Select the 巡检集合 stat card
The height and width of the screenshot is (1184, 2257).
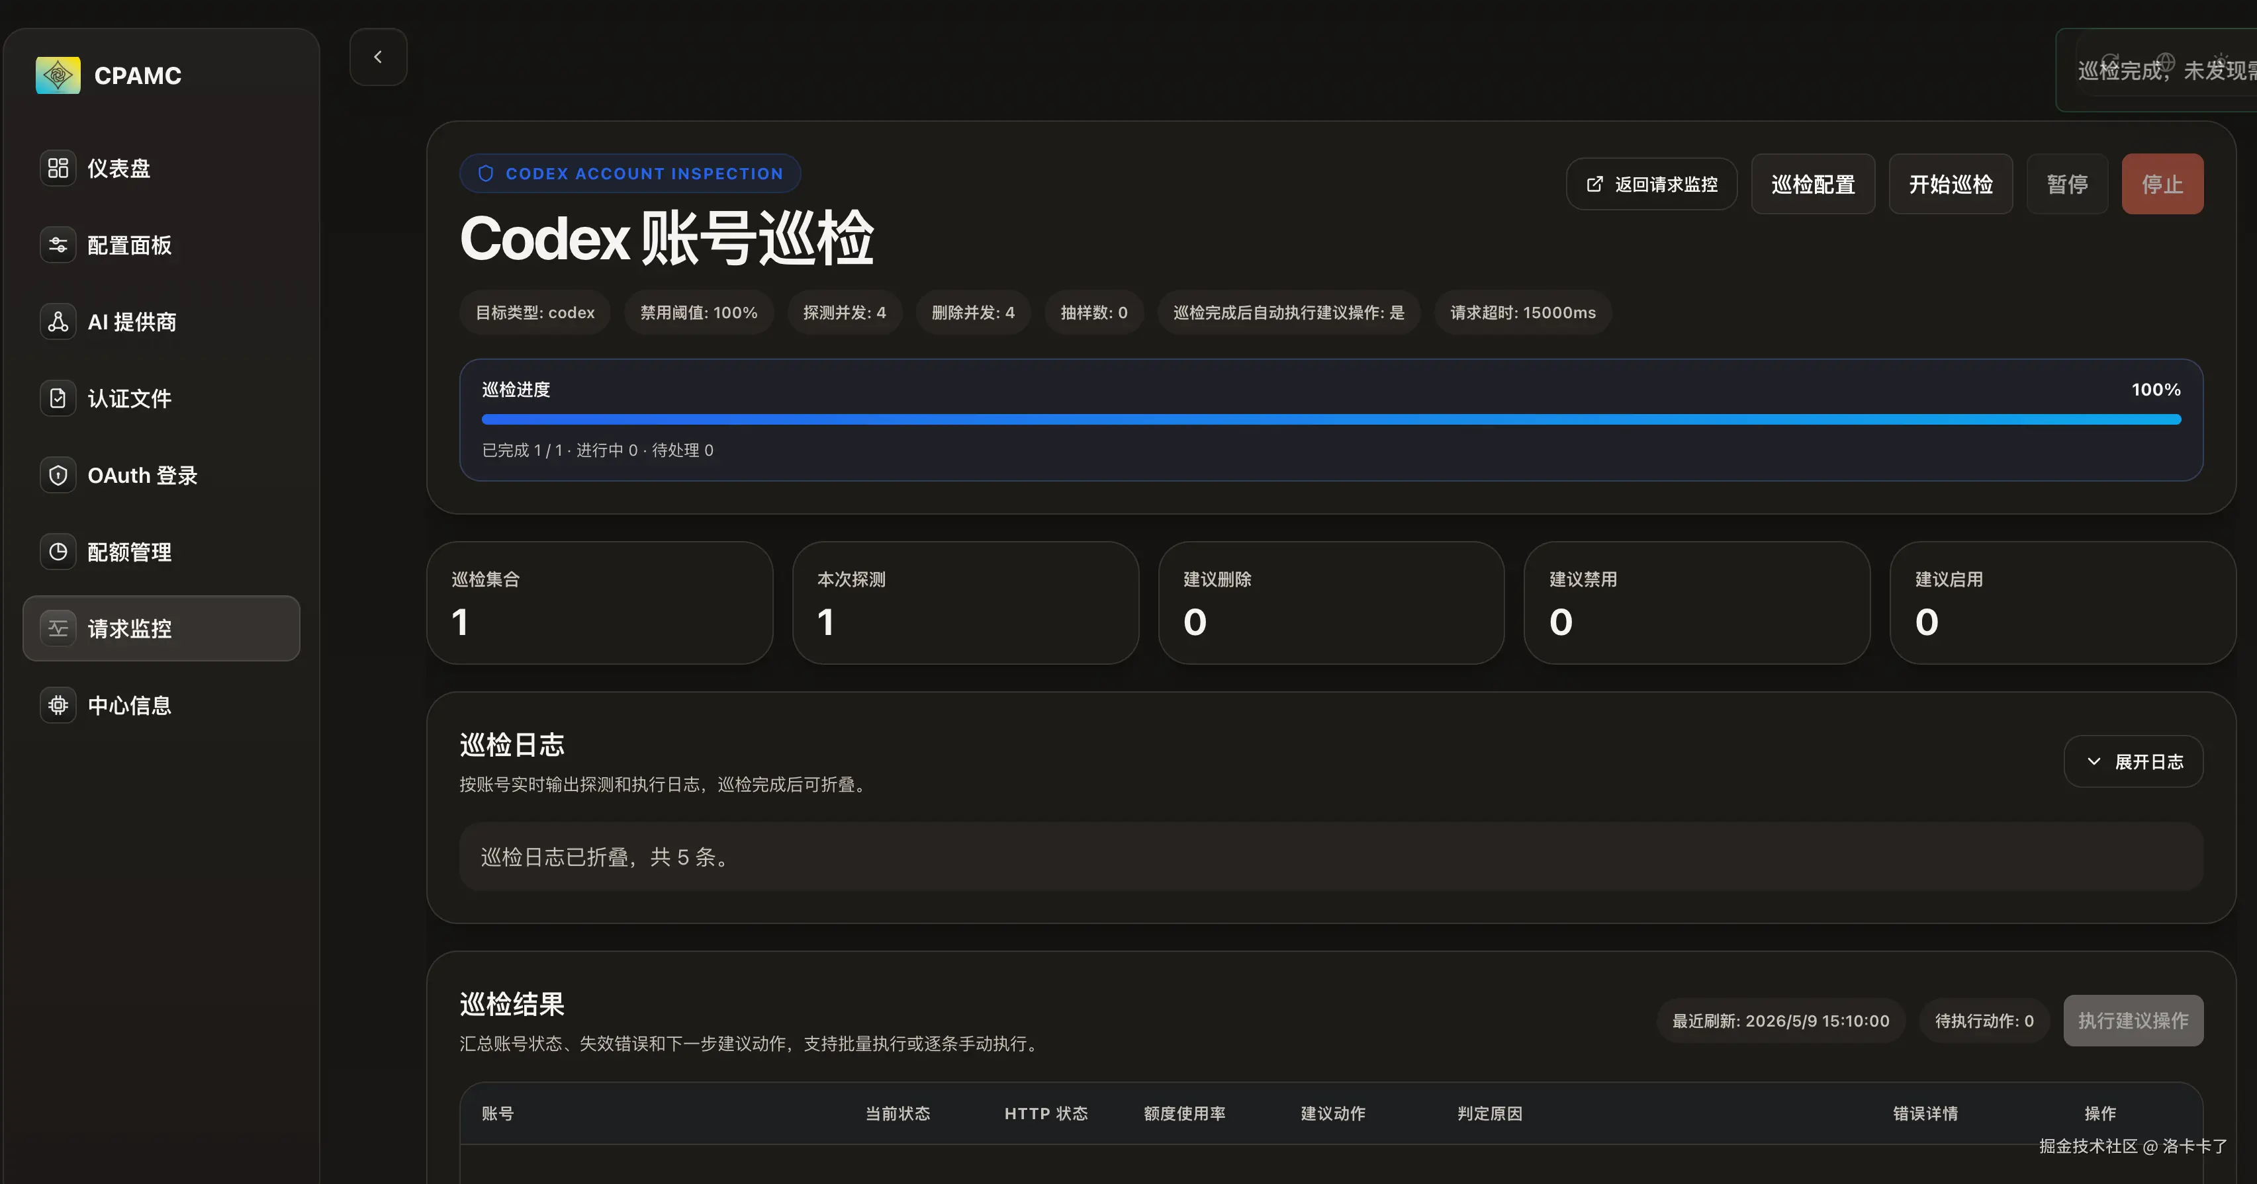(600, 603)
